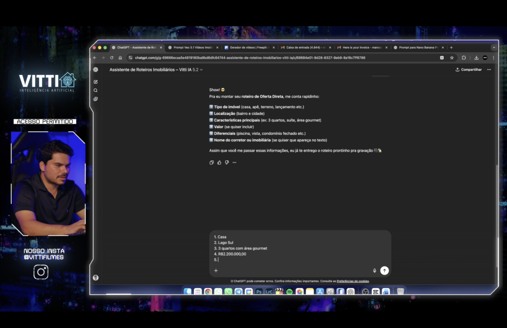Copy the assistant's response with the copy icon
The image size is (507, 328).
pyautogui.click(x=212, y=163)
